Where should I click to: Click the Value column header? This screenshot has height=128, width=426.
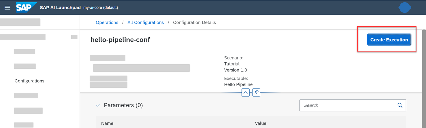click(x=261, y=123)
